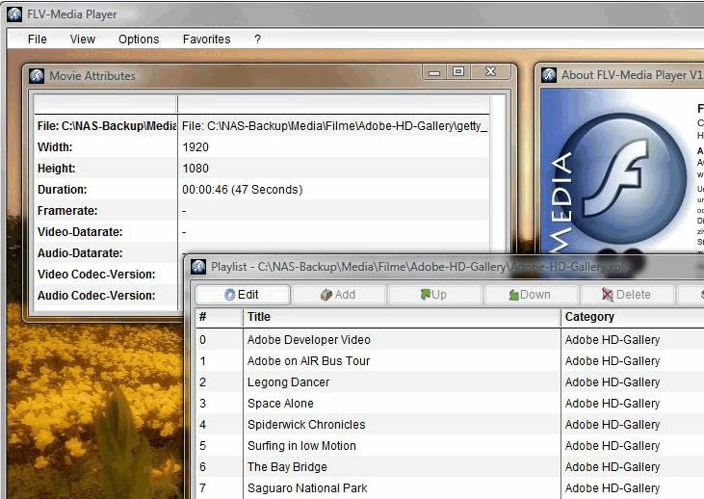The height and width of the screenshot is (499, 704).
Task: Select 'Legong Dancer' playlist entry
Action: click(x=450, y=382)
